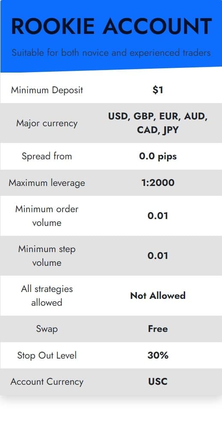Click the 1:2000 leverage value
This screenshot has width=222, height=435.
tap(158, 183)
